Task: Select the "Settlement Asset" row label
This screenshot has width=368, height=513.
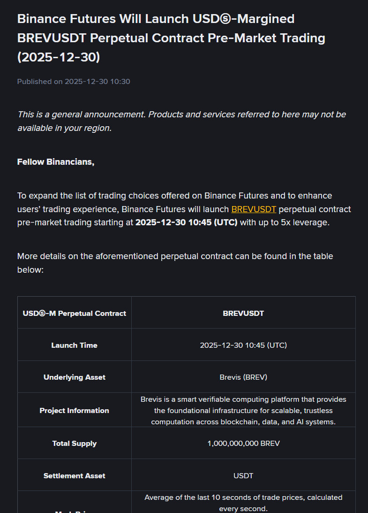Action: coord(75,476)
